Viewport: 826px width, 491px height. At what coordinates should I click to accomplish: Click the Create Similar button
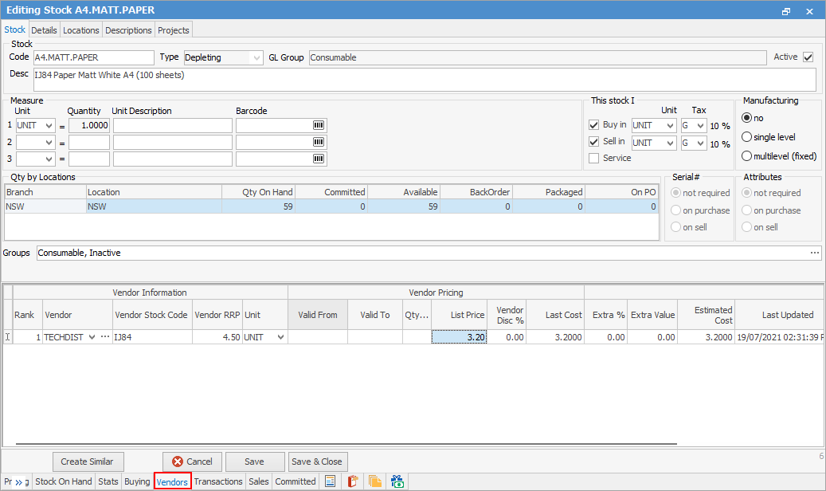click(88, 462)
